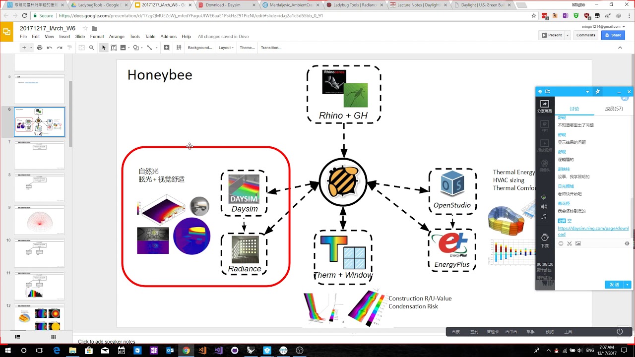Open the chat window title dropdown arrow
Image resolution: width=635 pixels, height=357 pixels.
click(587, 92)
